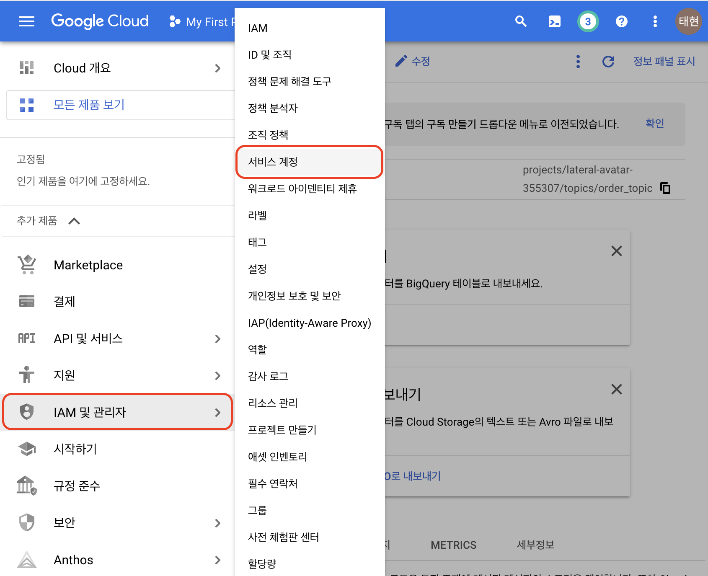
Task: Open the project selector icon
Action: (x=175, y=21)
